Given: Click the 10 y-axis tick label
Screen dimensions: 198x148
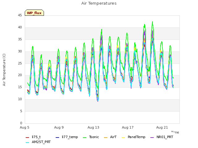Looking at the screenshot, I should point(20,99).
